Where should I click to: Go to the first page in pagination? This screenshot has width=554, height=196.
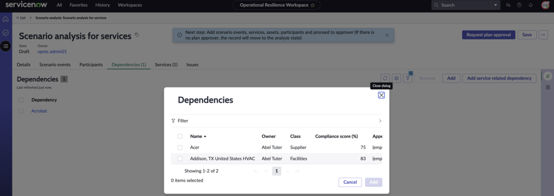pyautogui.click(x=256, y=171)
